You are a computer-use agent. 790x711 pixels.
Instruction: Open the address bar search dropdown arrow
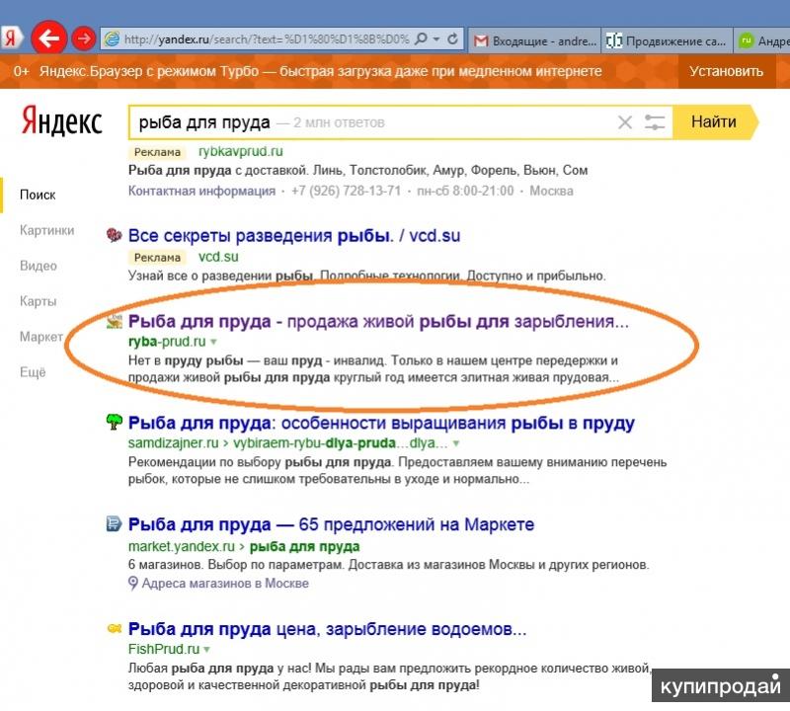pyautogui.click(x=436, y=39)
